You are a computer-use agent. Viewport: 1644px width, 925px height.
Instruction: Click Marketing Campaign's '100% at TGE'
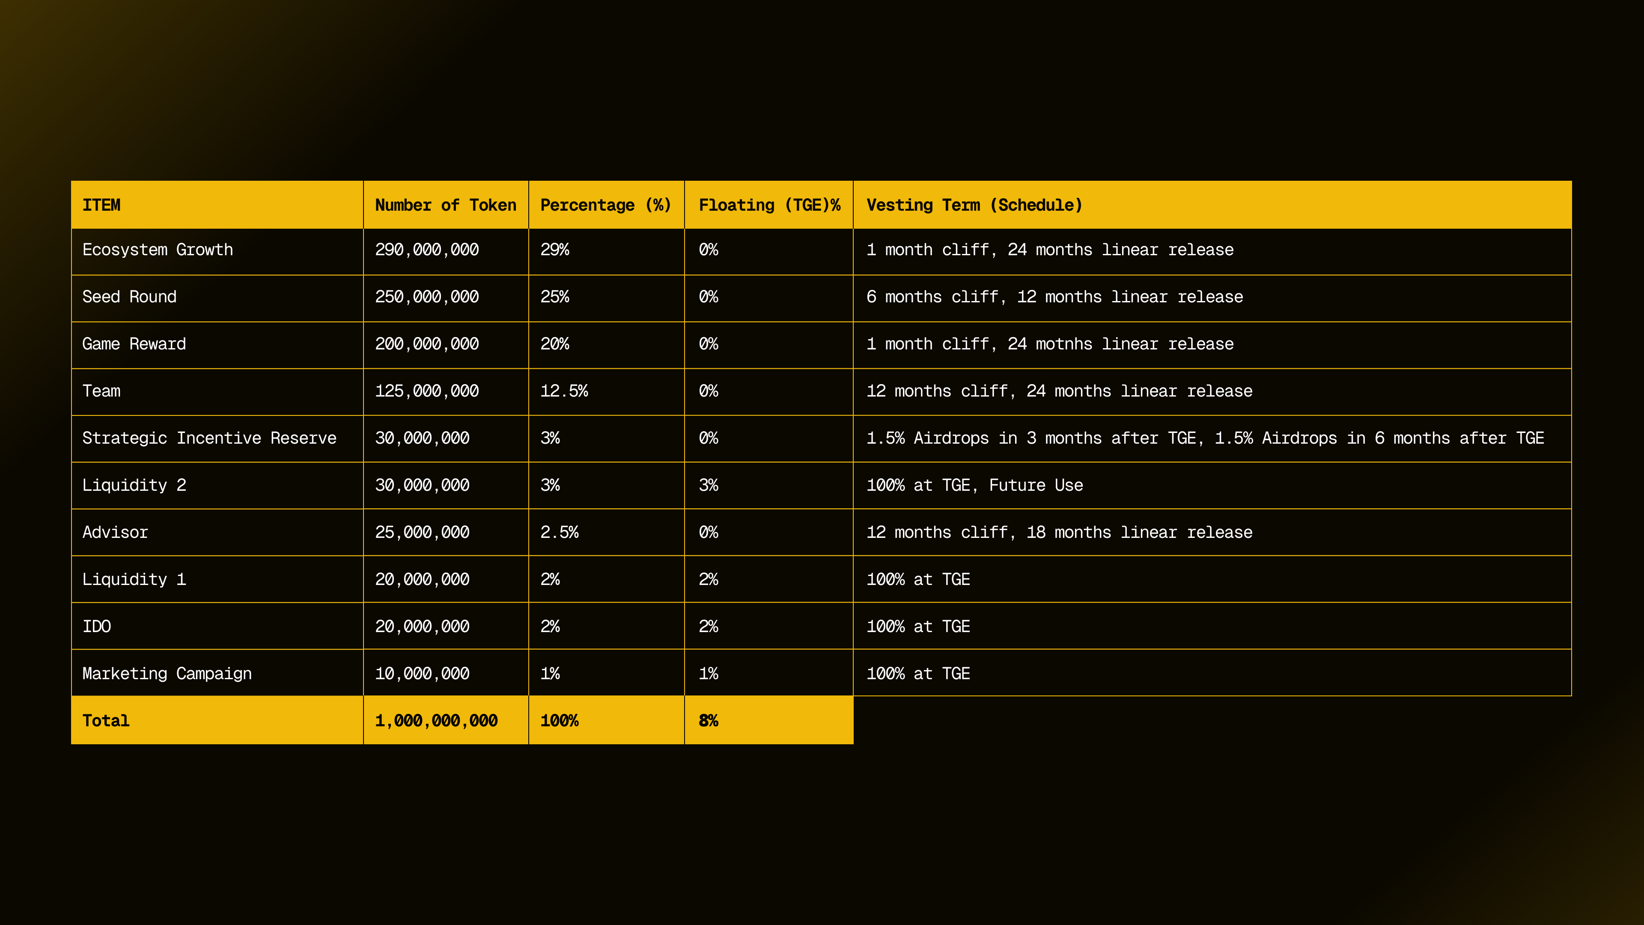pyautogui.click(x=918, y=674)
